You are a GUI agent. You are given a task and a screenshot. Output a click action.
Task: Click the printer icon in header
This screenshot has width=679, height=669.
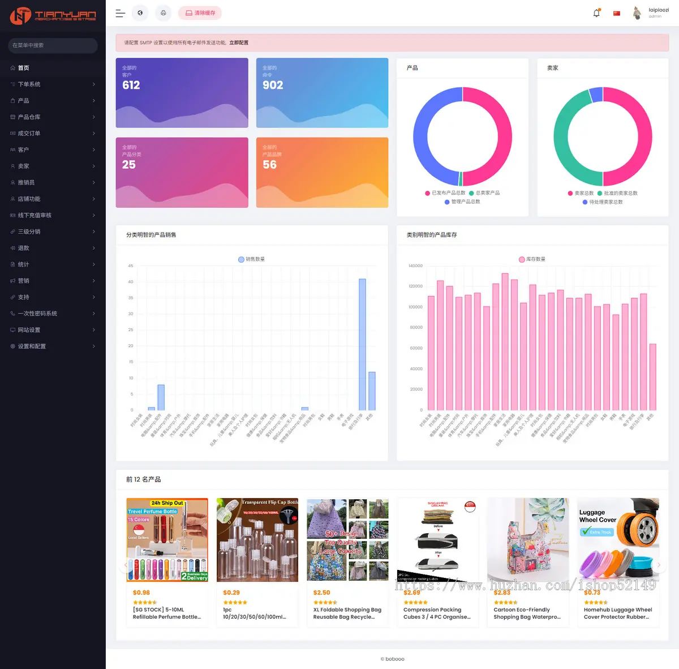[x=163, y=13]
